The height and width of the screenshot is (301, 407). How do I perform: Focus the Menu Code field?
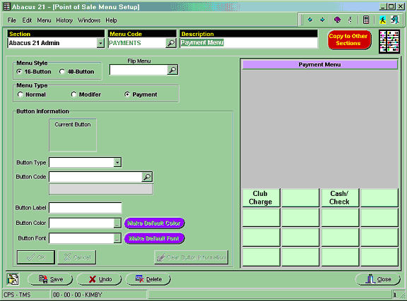pos(137,43)
